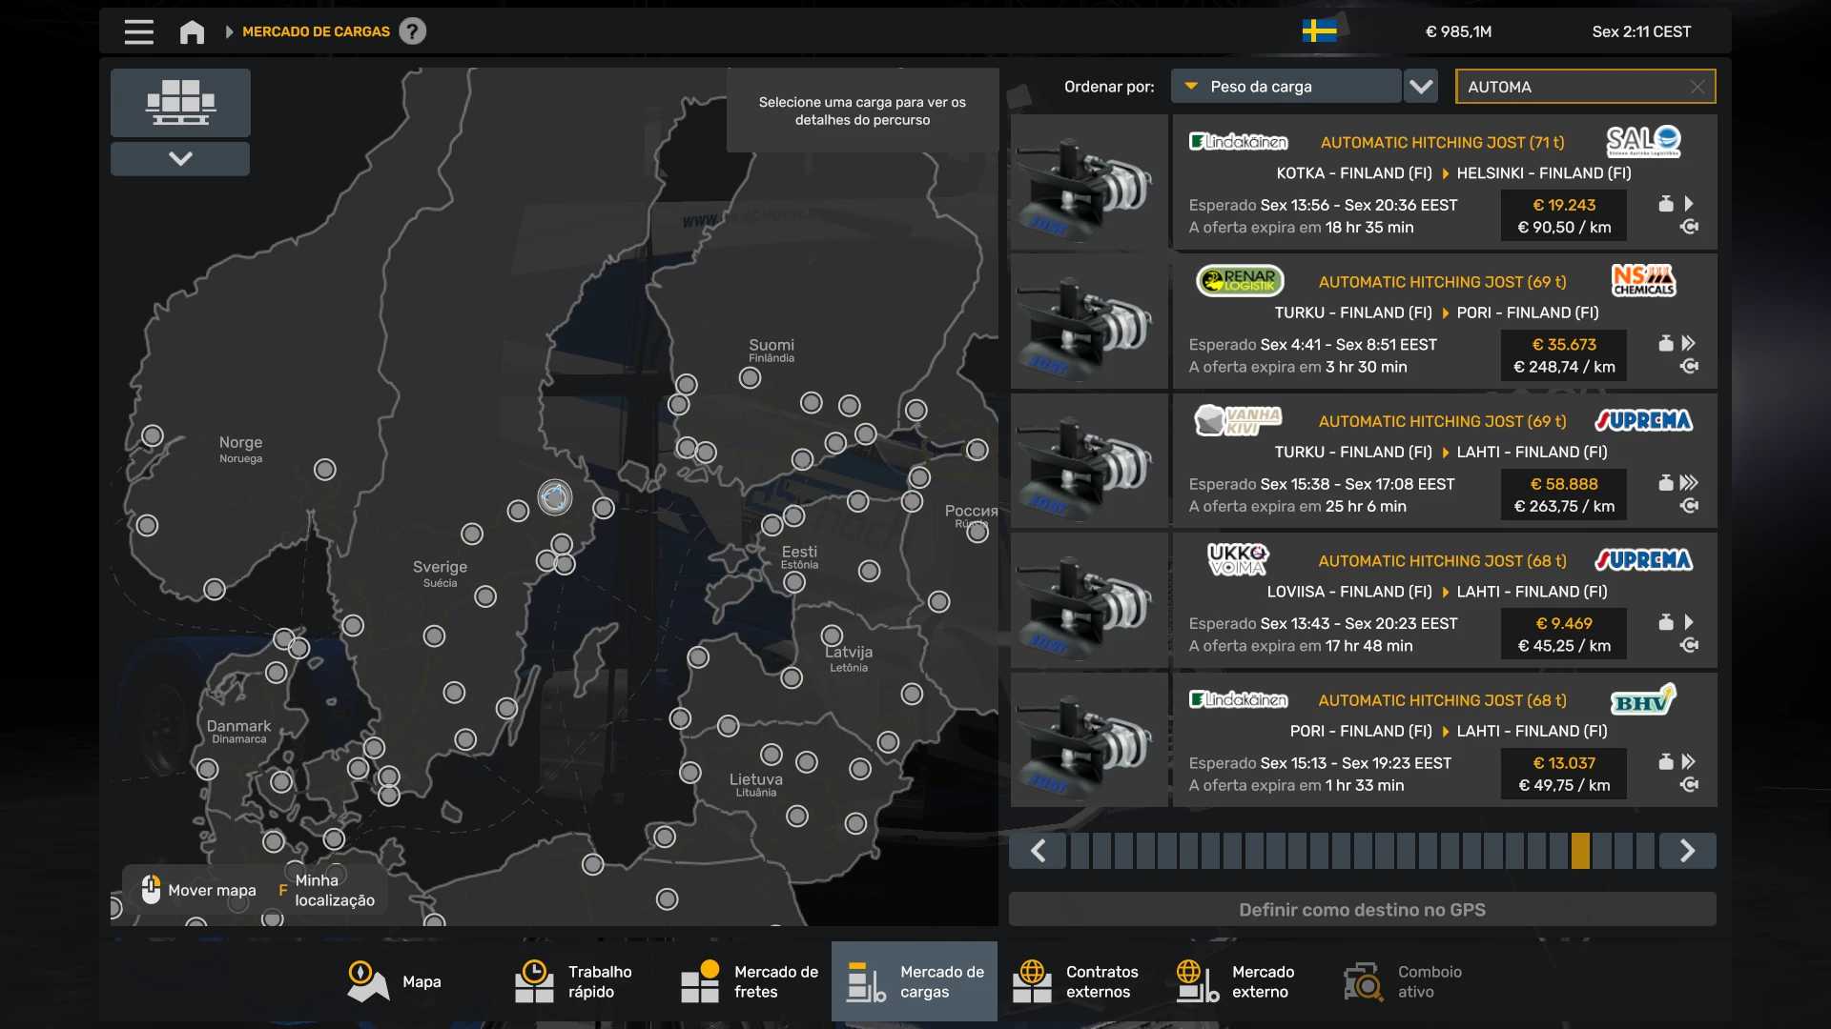Click the cargo pallet filter icon

click(180, 102)
